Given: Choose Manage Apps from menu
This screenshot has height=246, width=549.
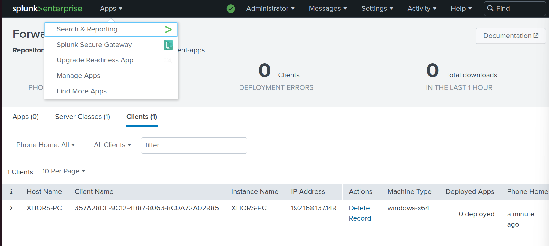Looking at the screenshot, I should pyautogui.click(x=111, y=76).
